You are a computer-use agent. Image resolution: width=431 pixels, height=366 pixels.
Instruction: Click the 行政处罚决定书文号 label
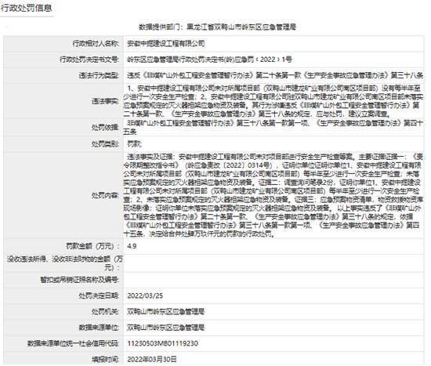(89, 59)
